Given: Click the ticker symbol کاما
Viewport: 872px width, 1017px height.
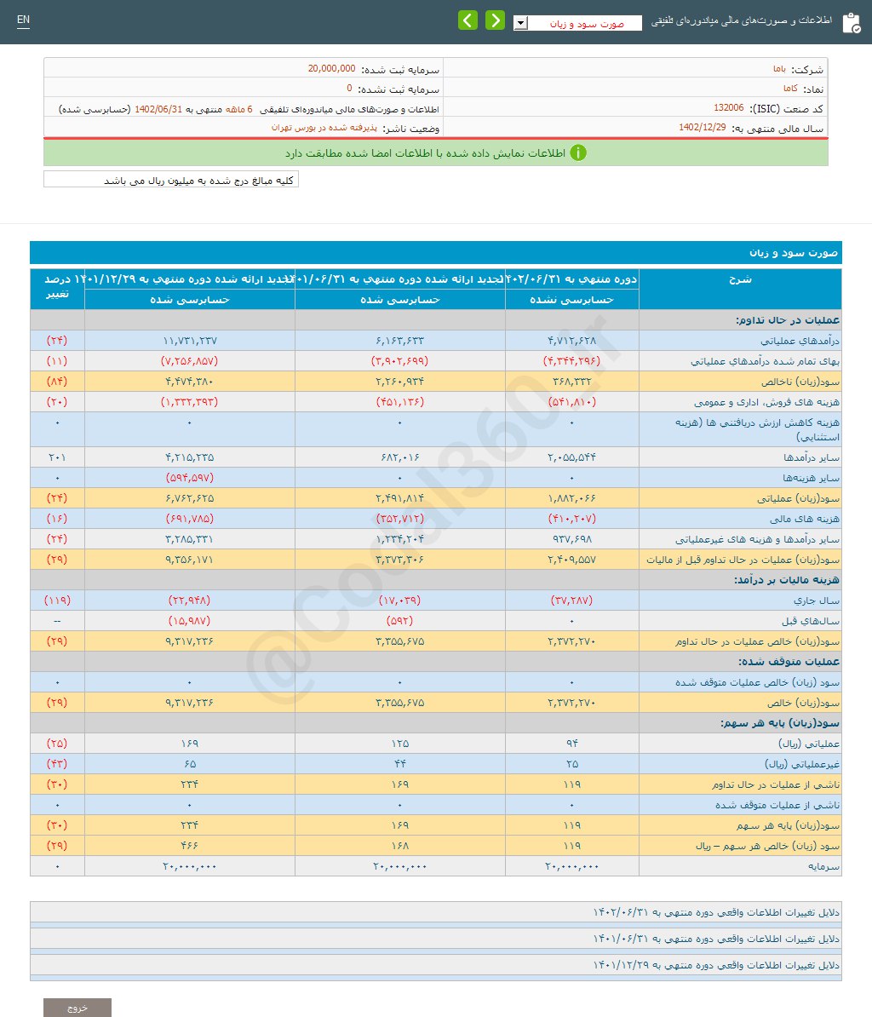Looking at the screenshot, I should [x=792, y=87].
